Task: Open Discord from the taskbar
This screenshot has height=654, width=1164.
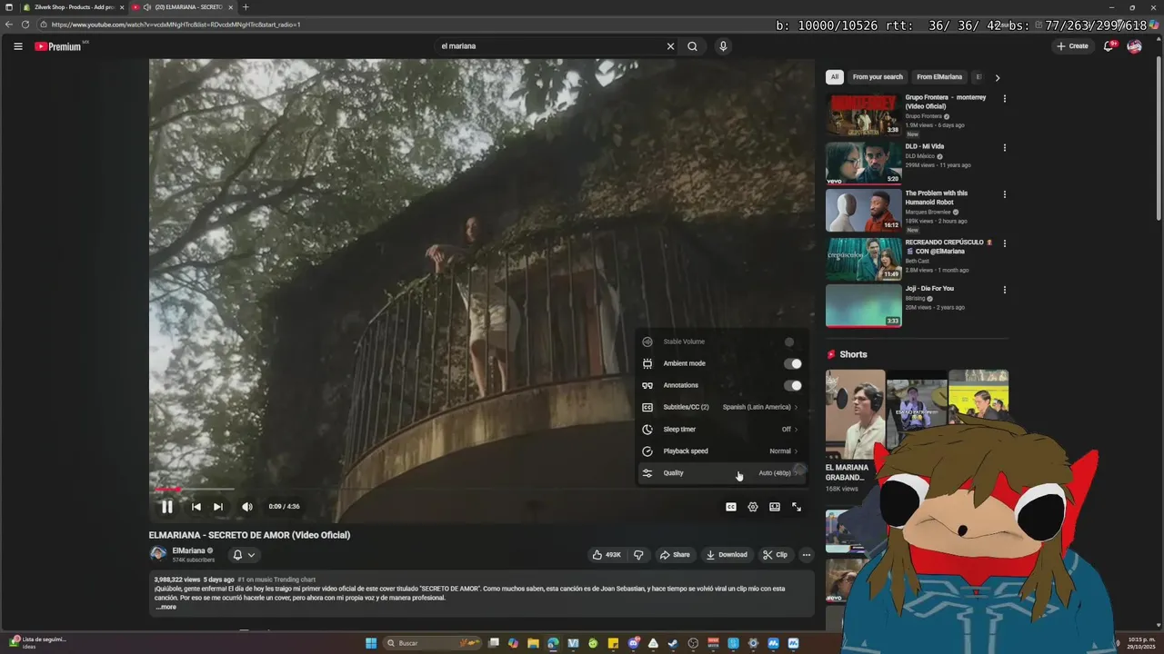Action: tap(634, 643)
